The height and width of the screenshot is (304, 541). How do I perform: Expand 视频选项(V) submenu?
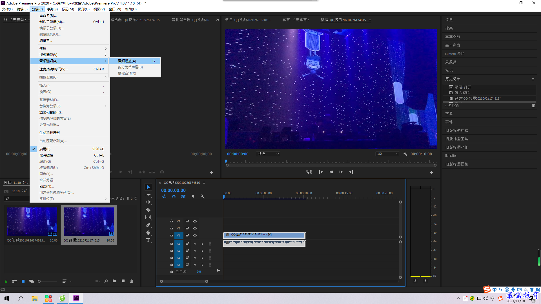tap(70, 55)
